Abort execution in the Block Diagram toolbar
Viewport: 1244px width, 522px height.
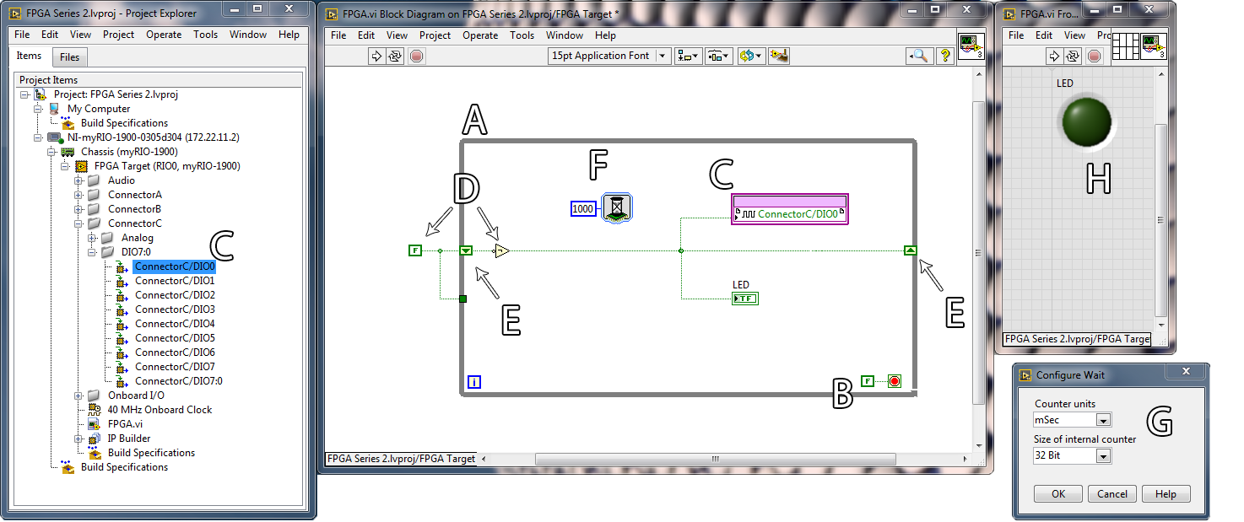tap(416, 57)
